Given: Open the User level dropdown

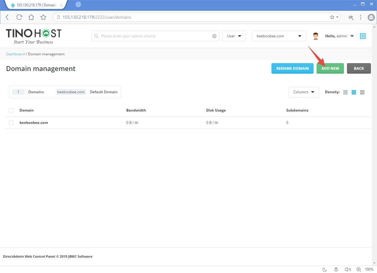Looking at the screenshot, I should point(234,36).
